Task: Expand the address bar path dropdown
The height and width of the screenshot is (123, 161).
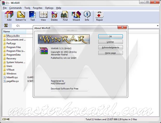Action: tap(158, 26)
